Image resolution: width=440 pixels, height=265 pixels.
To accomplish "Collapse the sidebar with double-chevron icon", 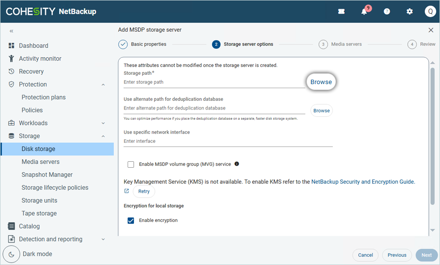I will coord(11,31).
